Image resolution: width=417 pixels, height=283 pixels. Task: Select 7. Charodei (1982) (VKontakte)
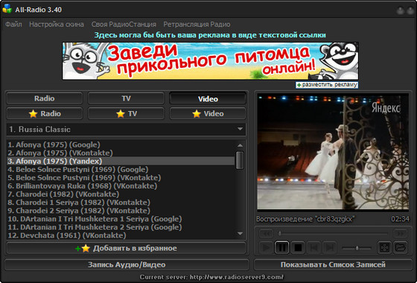tap(121, 194)
